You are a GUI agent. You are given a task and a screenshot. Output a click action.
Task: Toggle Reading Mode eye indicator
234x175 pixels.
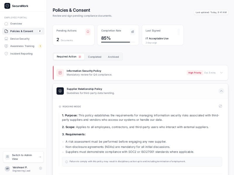pos(60,106)
